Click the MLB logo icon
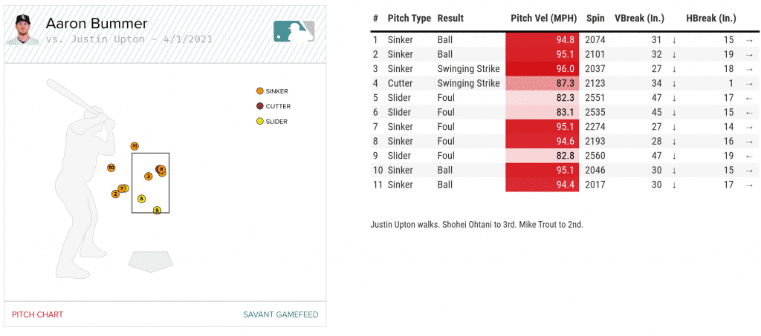This screenshot has height=336, width=761. tap(295, 30)
